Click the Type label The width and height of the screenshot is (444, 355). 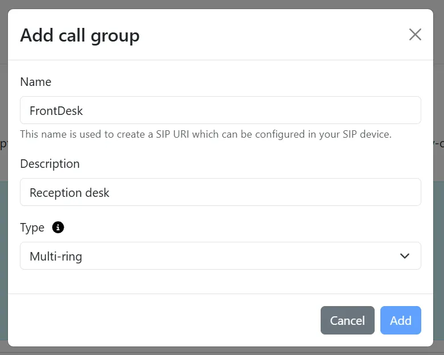tap(32, 228)
